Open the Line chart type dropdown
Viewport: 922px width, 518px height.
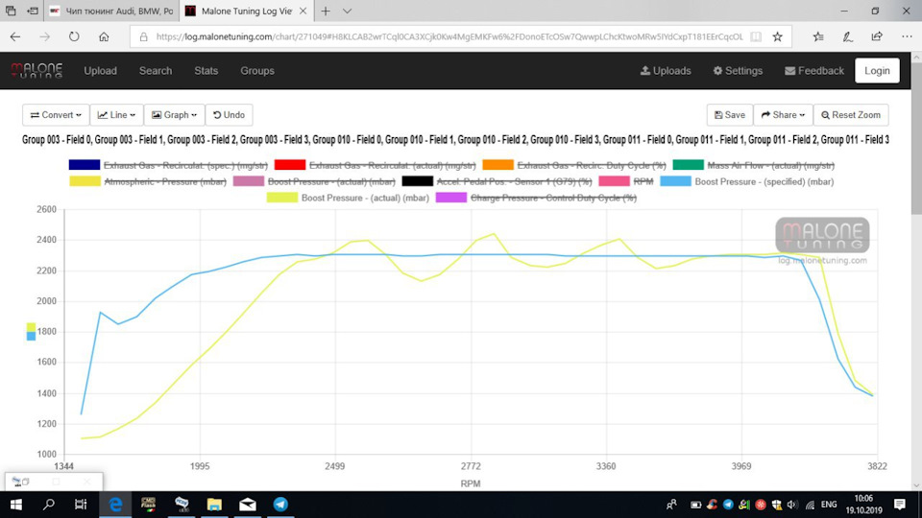point(116,115)
